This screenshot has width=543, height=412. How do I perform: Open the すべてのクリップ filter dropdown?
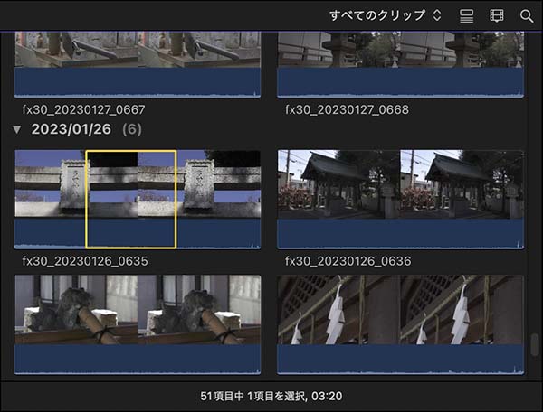click(x=386, y=15)
